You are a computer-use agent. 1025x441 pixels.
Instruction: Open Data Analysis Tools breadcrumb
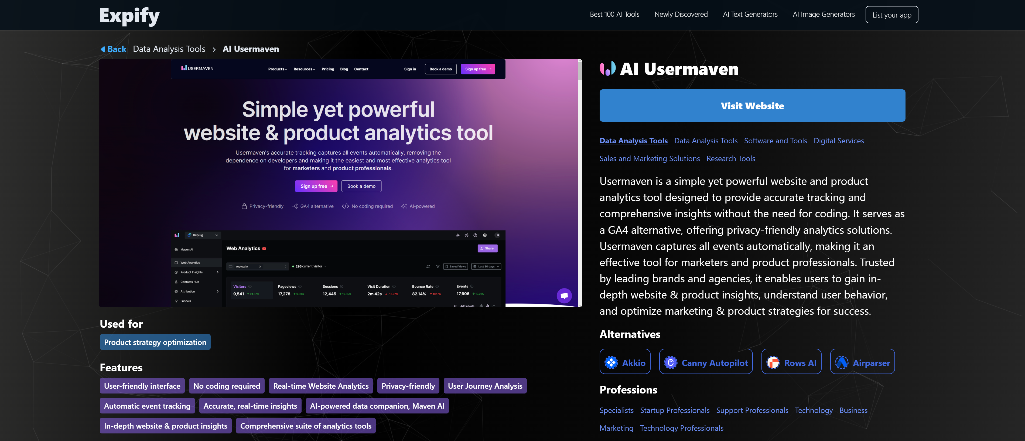click(x=169, y=49)
